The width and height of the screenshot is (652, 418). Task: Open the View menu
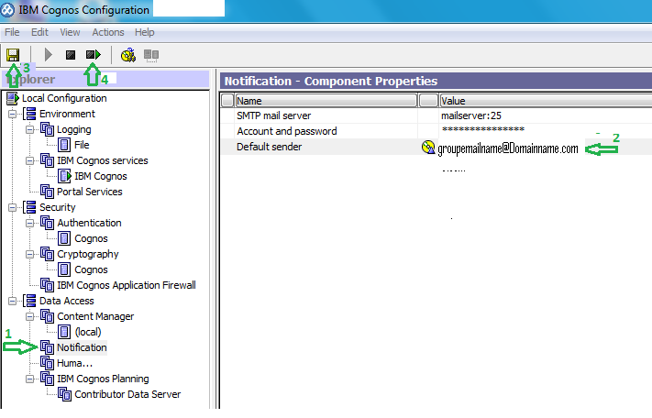(x=70, y=32)
